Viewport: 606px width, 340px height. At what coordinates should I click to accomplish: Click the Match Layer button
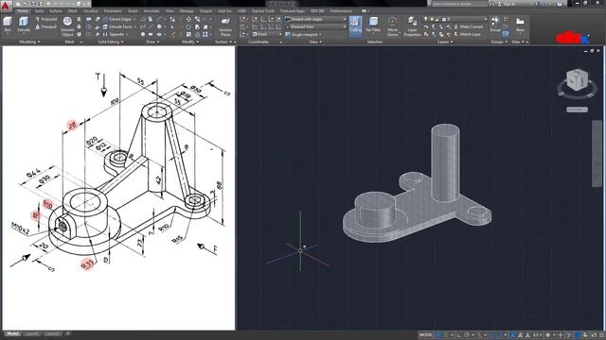pyautogui.click(x=467, y=34)
